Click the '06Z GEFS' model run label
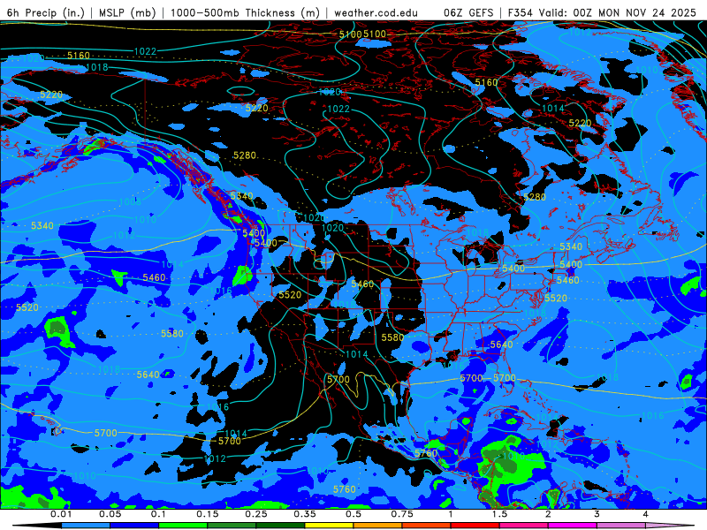This screenshot has height=530, width=707. point(468,12)
